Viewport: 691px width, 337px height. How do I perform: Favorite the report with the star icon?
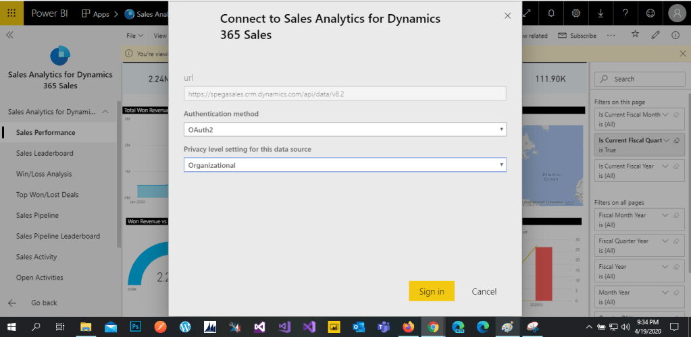(x=634, y=34)
